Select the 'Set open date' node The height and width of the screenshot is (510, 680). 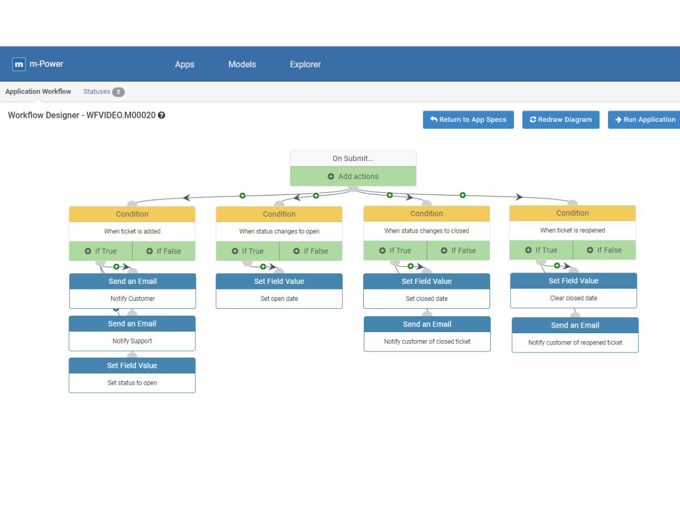pos(279,291)
